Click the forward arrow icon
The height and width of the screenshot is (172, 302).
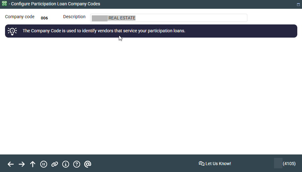tap(22, 164)
